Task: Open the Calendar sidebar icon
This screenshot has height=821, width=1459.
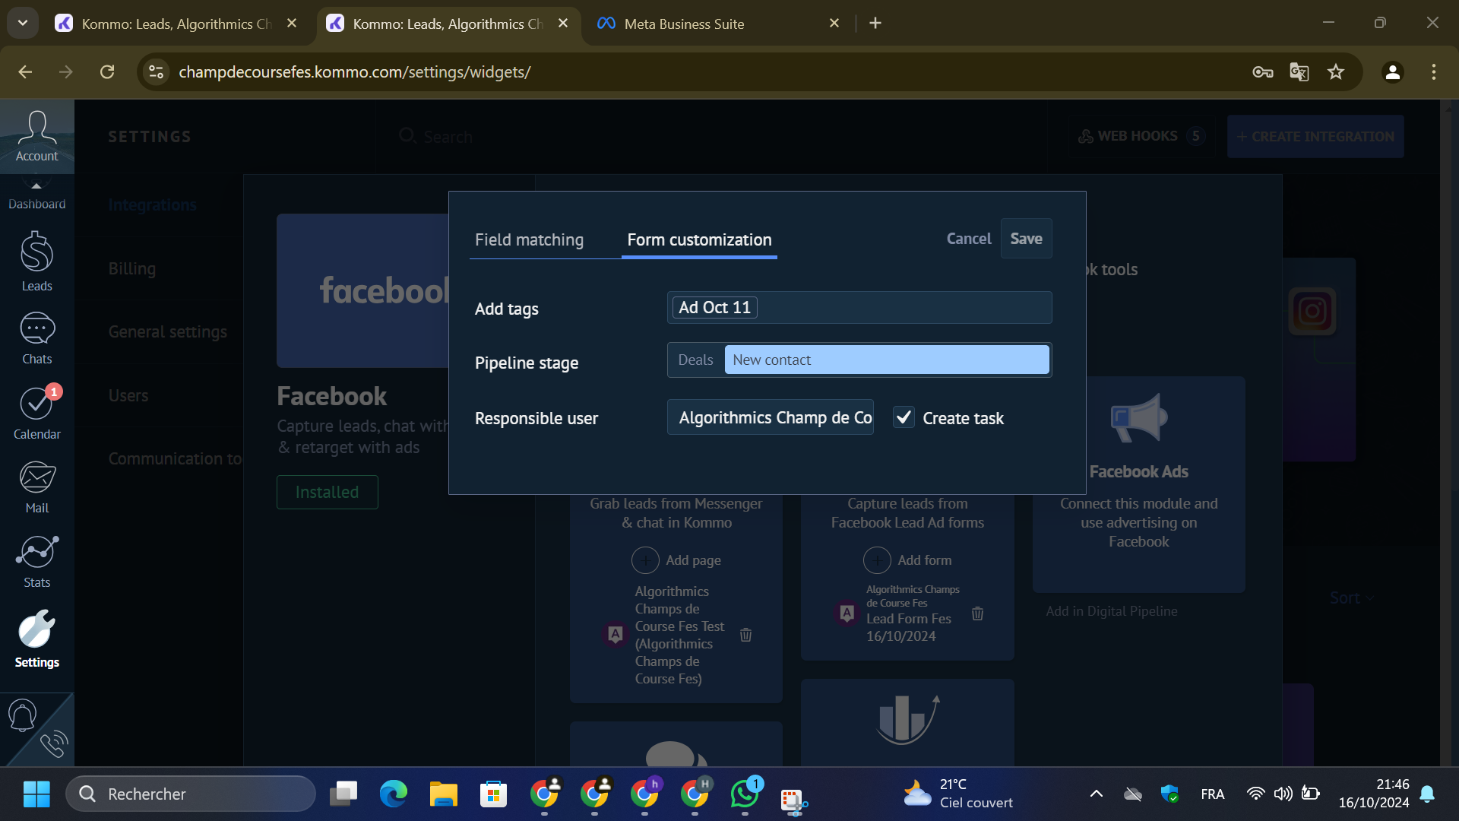Action: coord(36,413)
